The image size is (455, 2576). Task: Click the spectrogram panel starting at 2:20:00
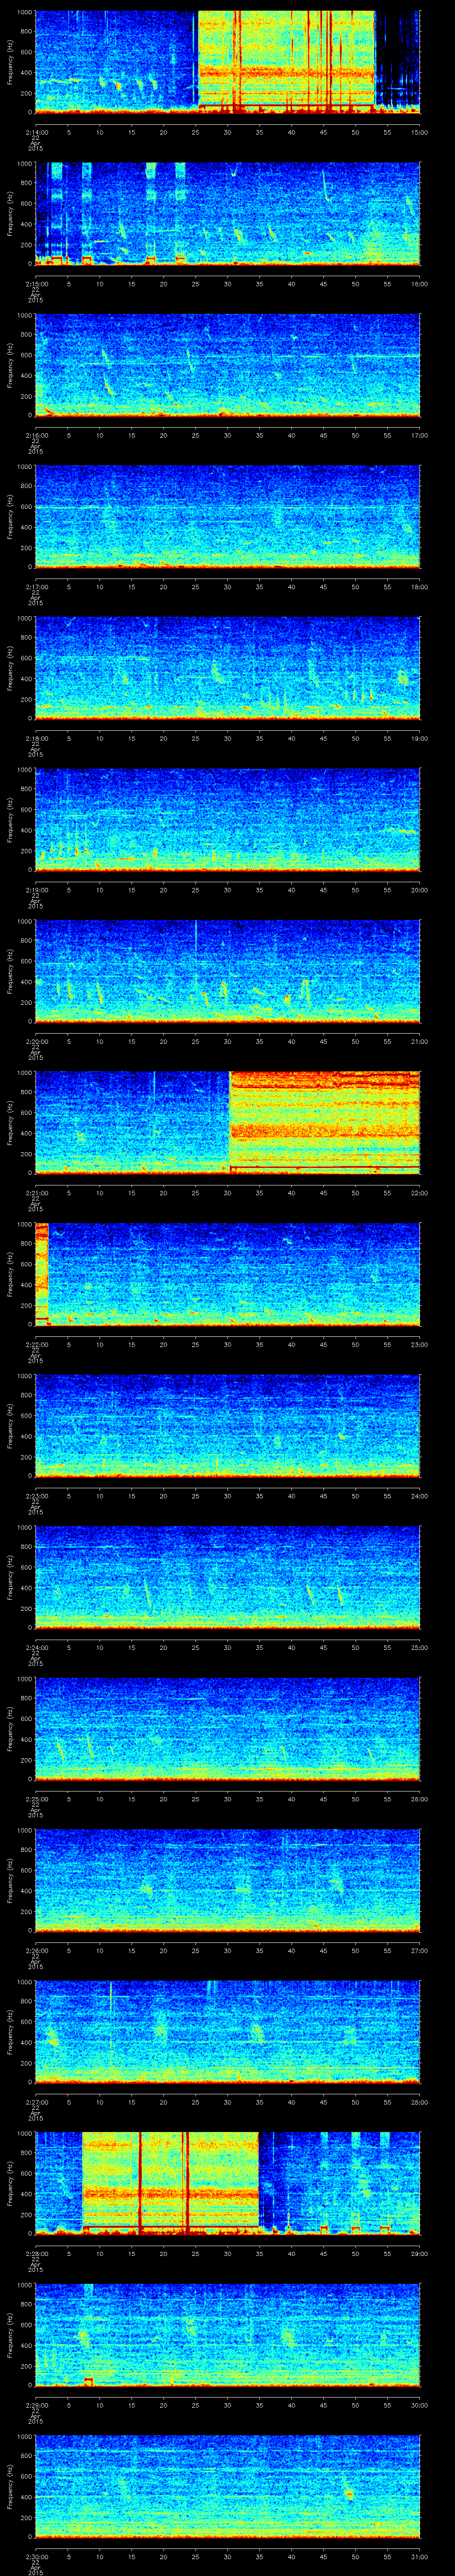[x=228, y=971]
